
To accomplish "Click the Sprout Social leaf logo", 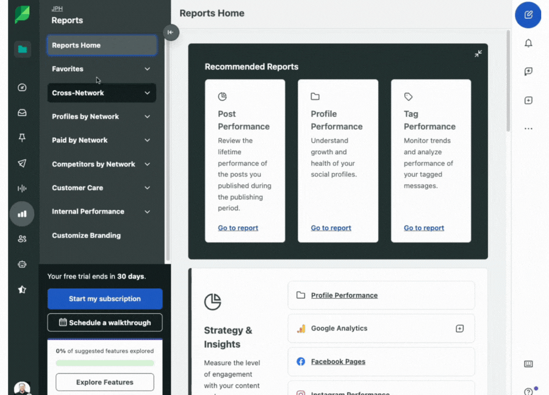I will [x=22, y=15].
